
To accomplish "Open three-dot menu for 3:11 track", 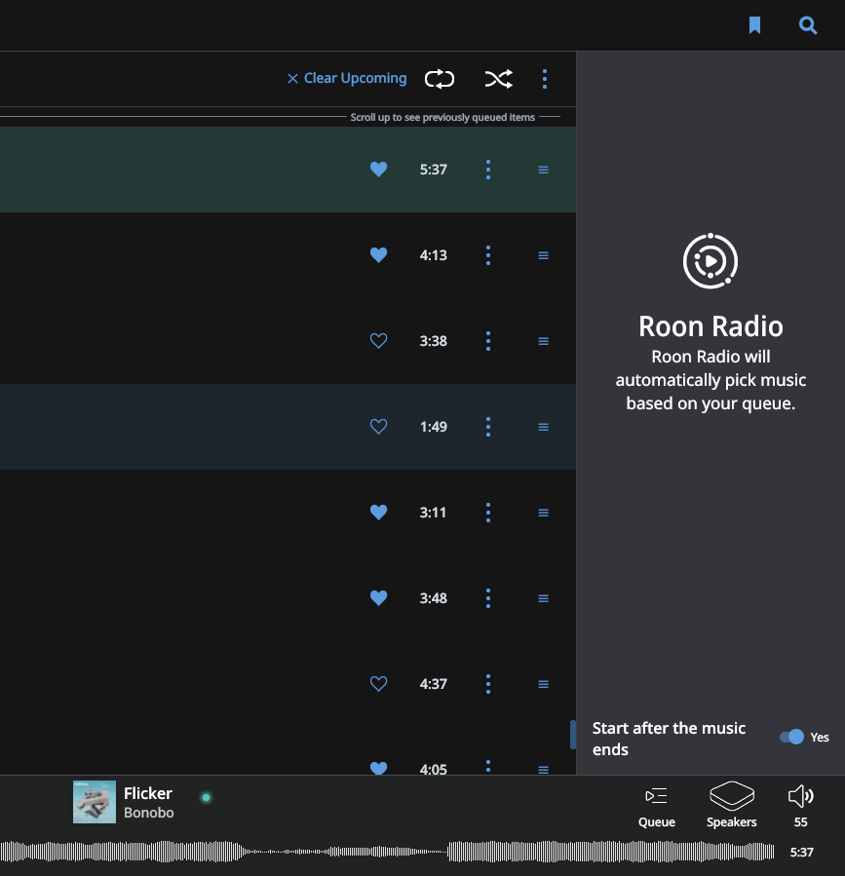I will (488, 513).
